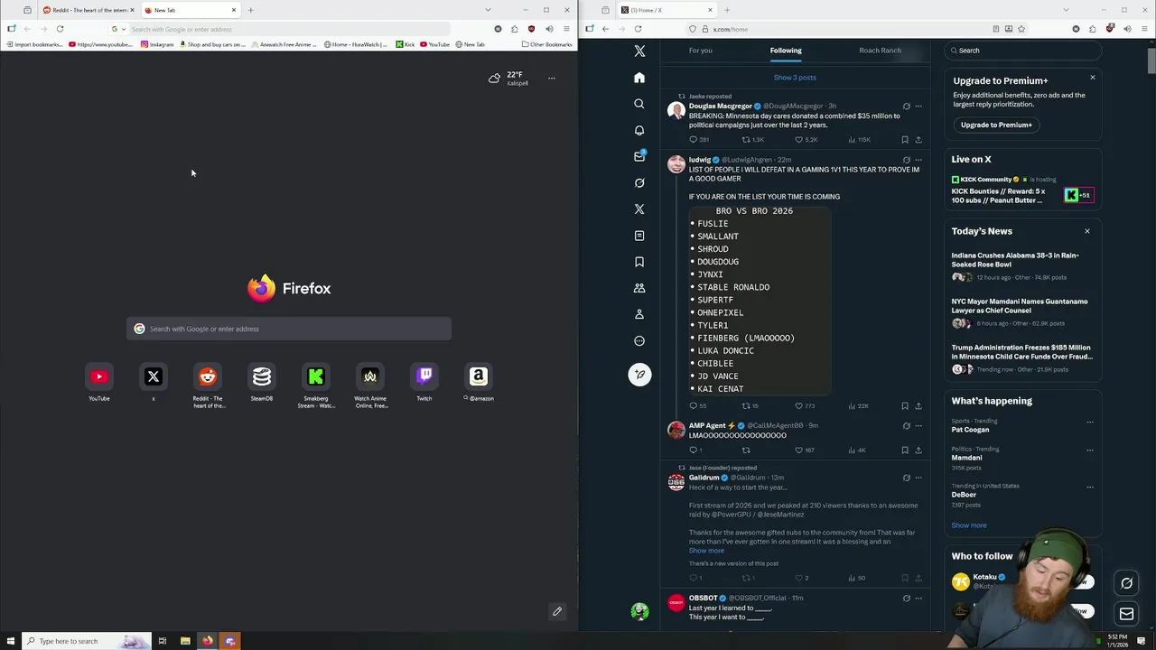Open Firefox menu in the New Tab window
This screenshot has width=1156, height=650.
click(x=566, y=29)
